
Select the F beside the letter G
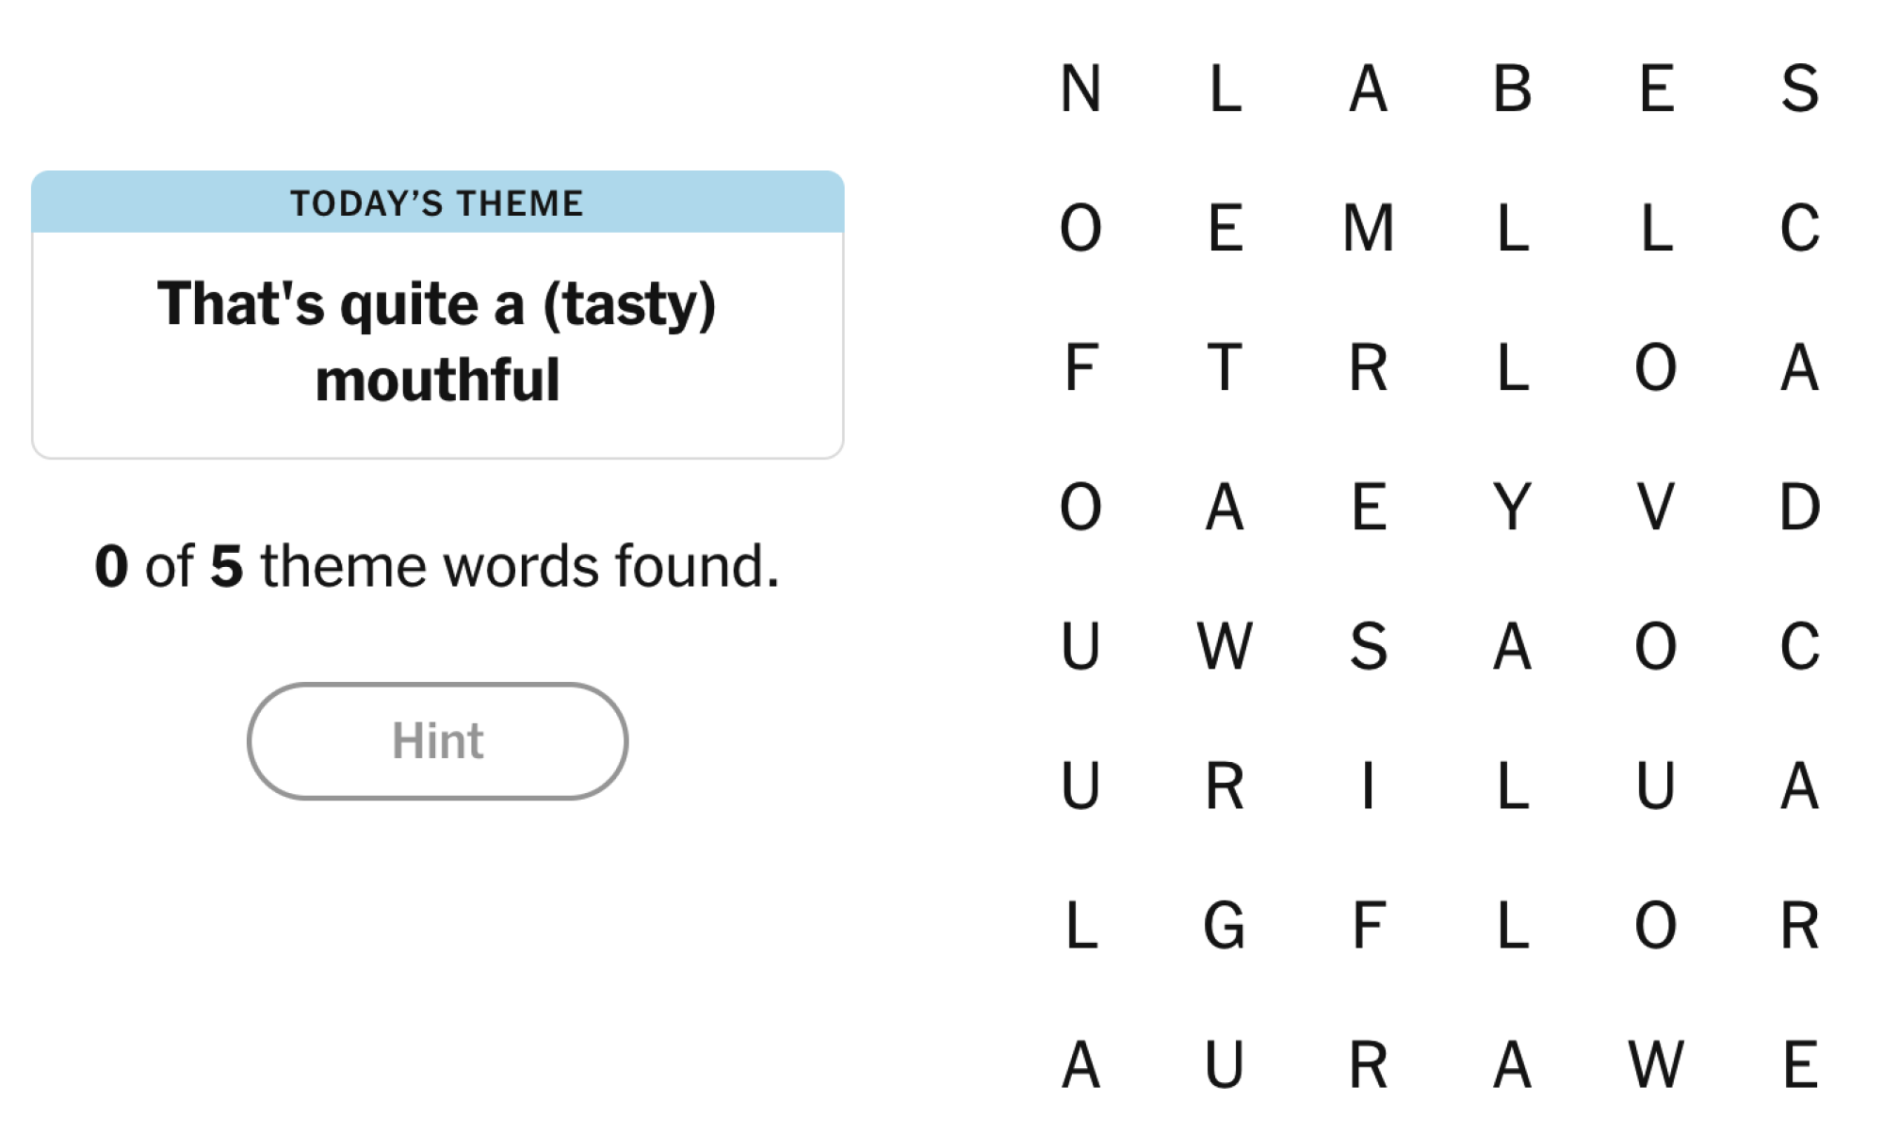pos(1368,925)
